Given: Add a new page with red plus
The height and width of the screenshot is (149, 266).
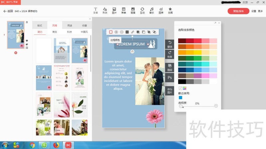Looking at the screenshot, I should click(x=16, y=53).
